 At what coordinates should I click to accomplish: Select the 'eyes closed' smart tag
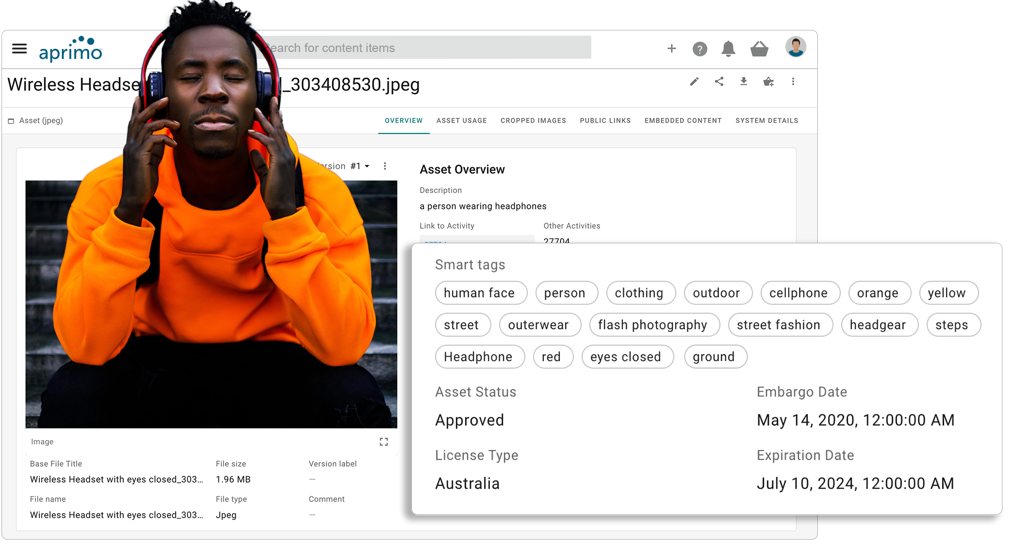click(627, 357)
